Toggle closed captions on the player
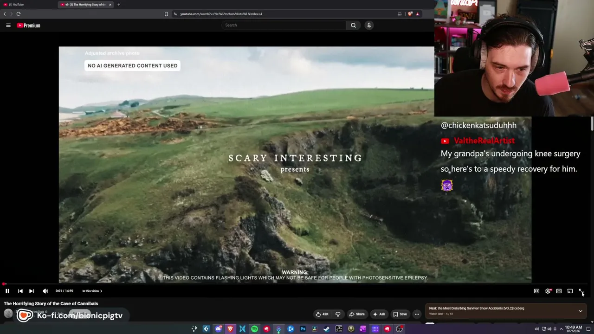The image size is (594, 334). [536, 291]
